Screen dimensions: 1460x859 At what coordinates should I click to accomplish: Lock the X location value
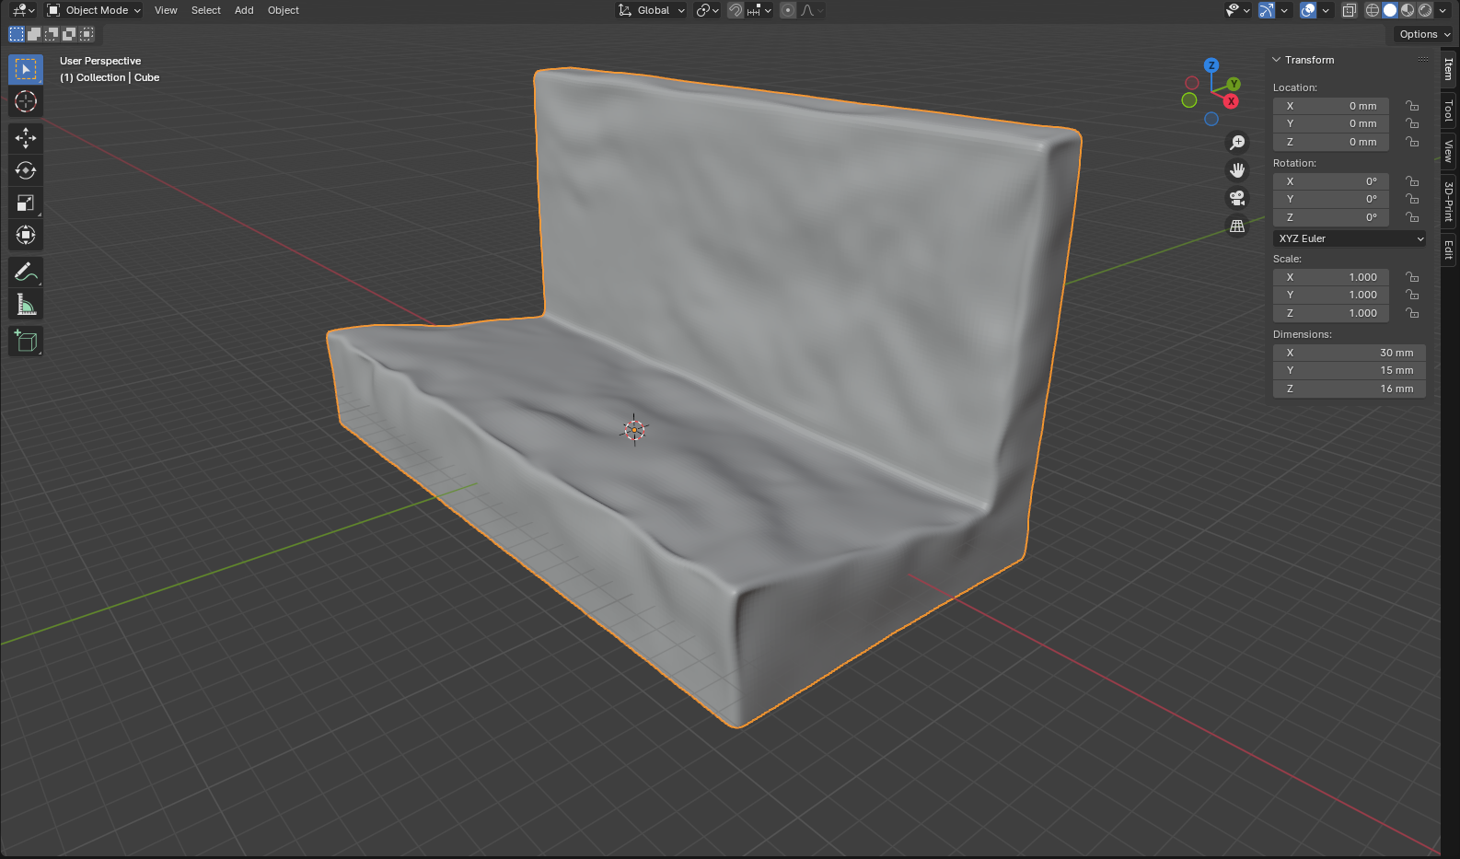pos(1412,106)
